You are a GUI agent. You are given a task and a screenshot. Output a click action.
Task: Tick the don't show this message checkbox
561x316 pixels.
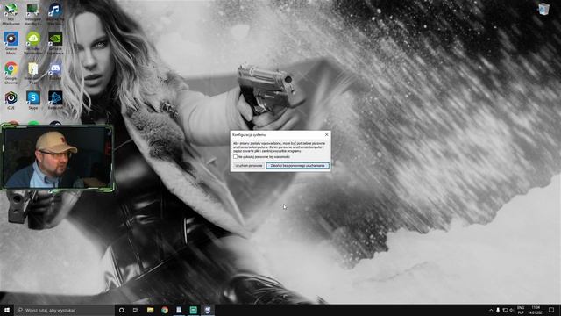click(x=236, y=157)
